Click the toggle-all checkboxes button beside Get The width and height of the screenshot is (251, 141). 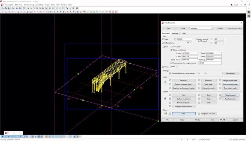(x=223, y=120)
